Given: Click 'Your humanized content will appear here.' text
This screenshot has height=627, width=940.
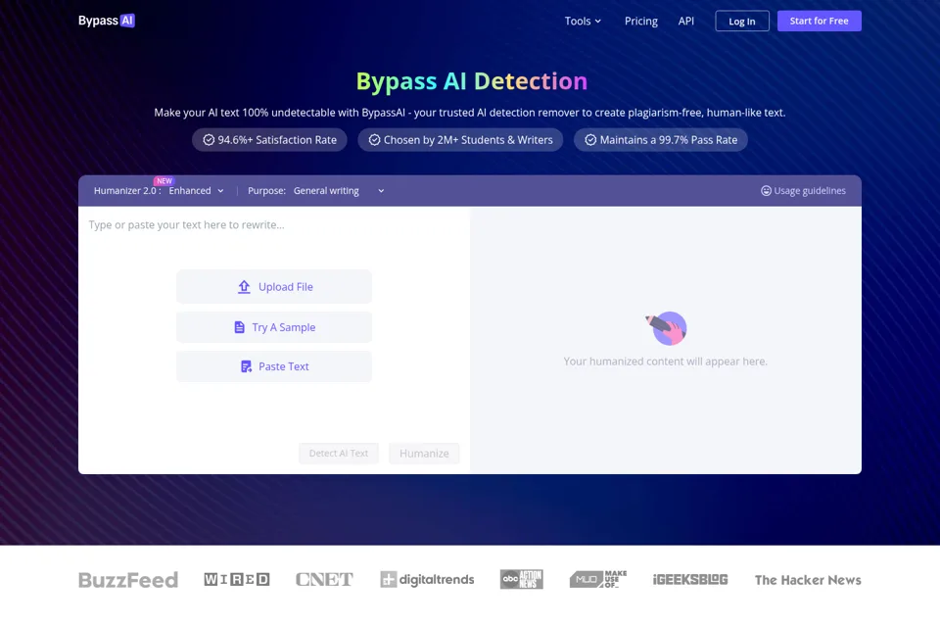Looking at the screenshot, I should point(666,362).
